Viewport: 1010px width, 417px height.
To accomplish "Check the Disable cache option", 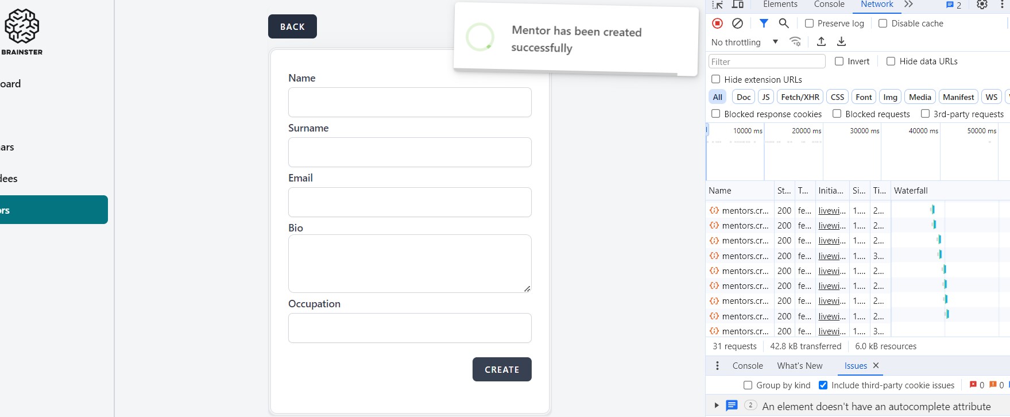I will pos(883,24).
